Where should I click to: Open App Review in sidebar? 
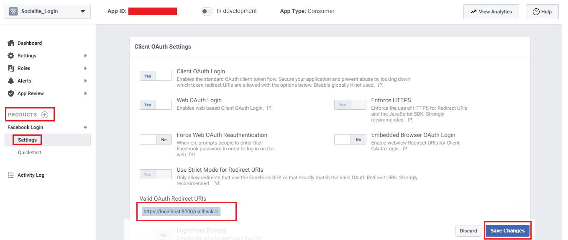31,93
